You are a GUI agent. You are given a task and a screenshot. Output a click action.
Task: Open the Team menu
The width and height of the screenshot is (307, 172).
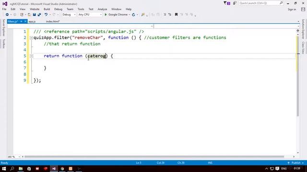[70, 9]
